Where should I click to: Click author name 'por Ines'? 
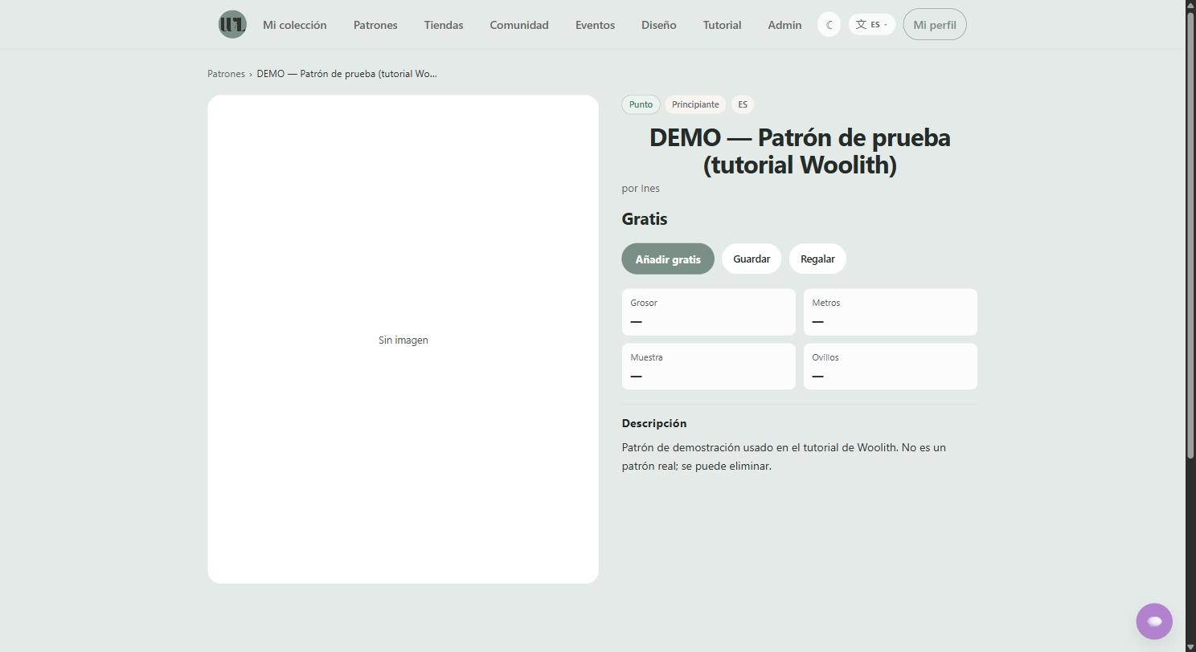point(641,189)
